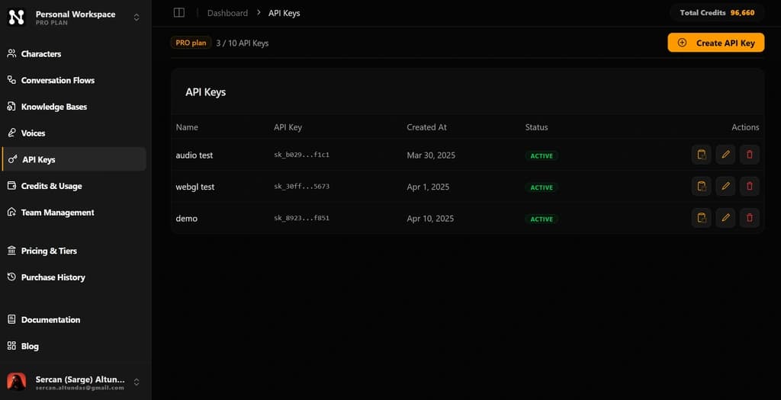Expand Personal Workspace switcher

point(136,18)
